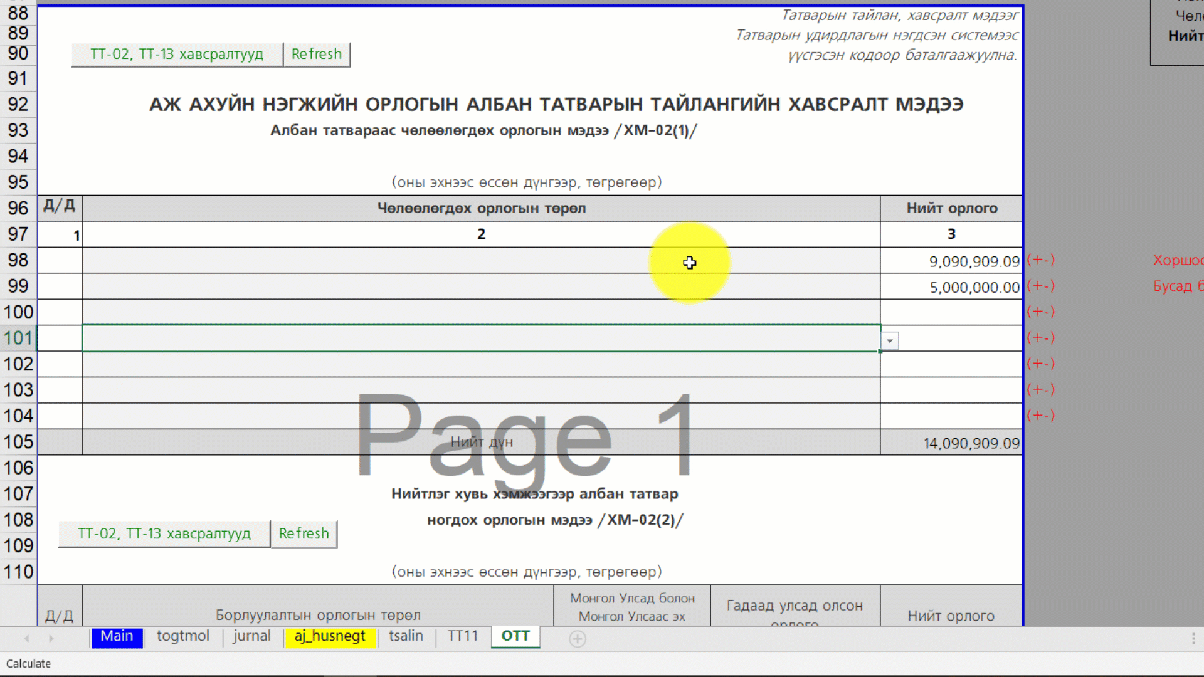This screenshot has width=1204, height=677.
Task: Click the lower Refresh button
Action: [x=304, y=533]
